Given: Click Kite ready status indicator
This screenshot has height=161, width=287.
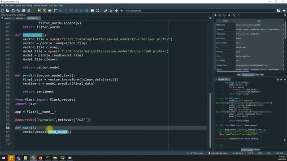Looking at the screenshot, I should (x=218, y=153).
